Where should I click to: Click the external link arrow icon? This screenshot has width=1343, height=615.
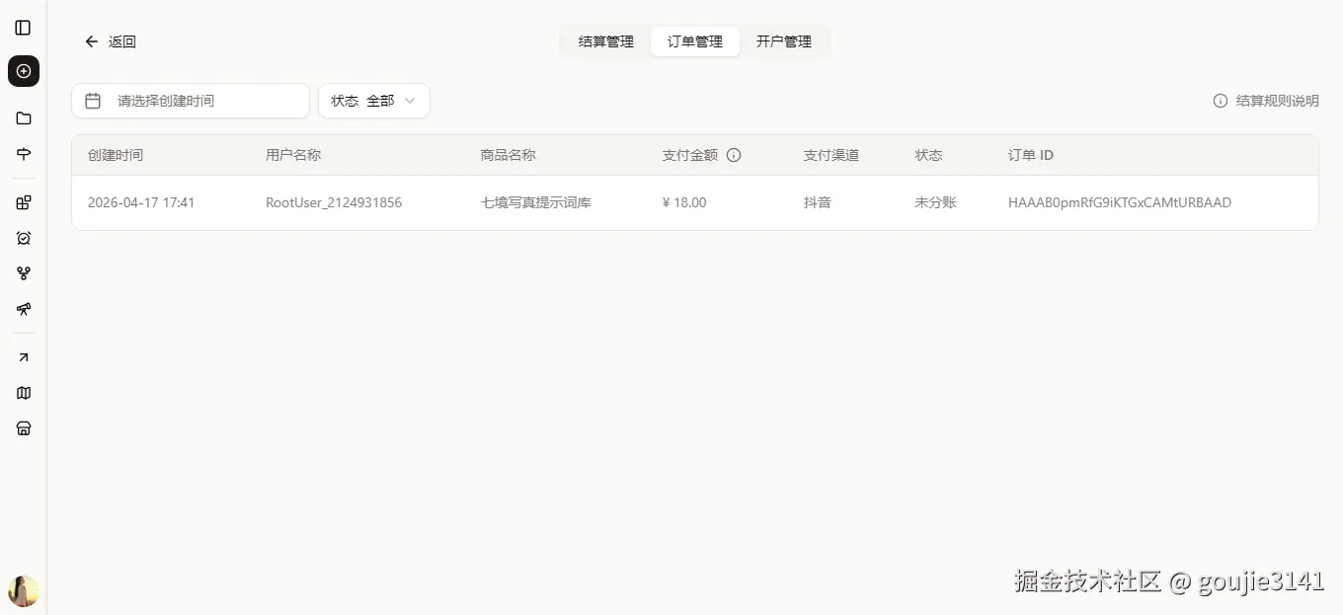pyautogui.click(x=23, y=356)
